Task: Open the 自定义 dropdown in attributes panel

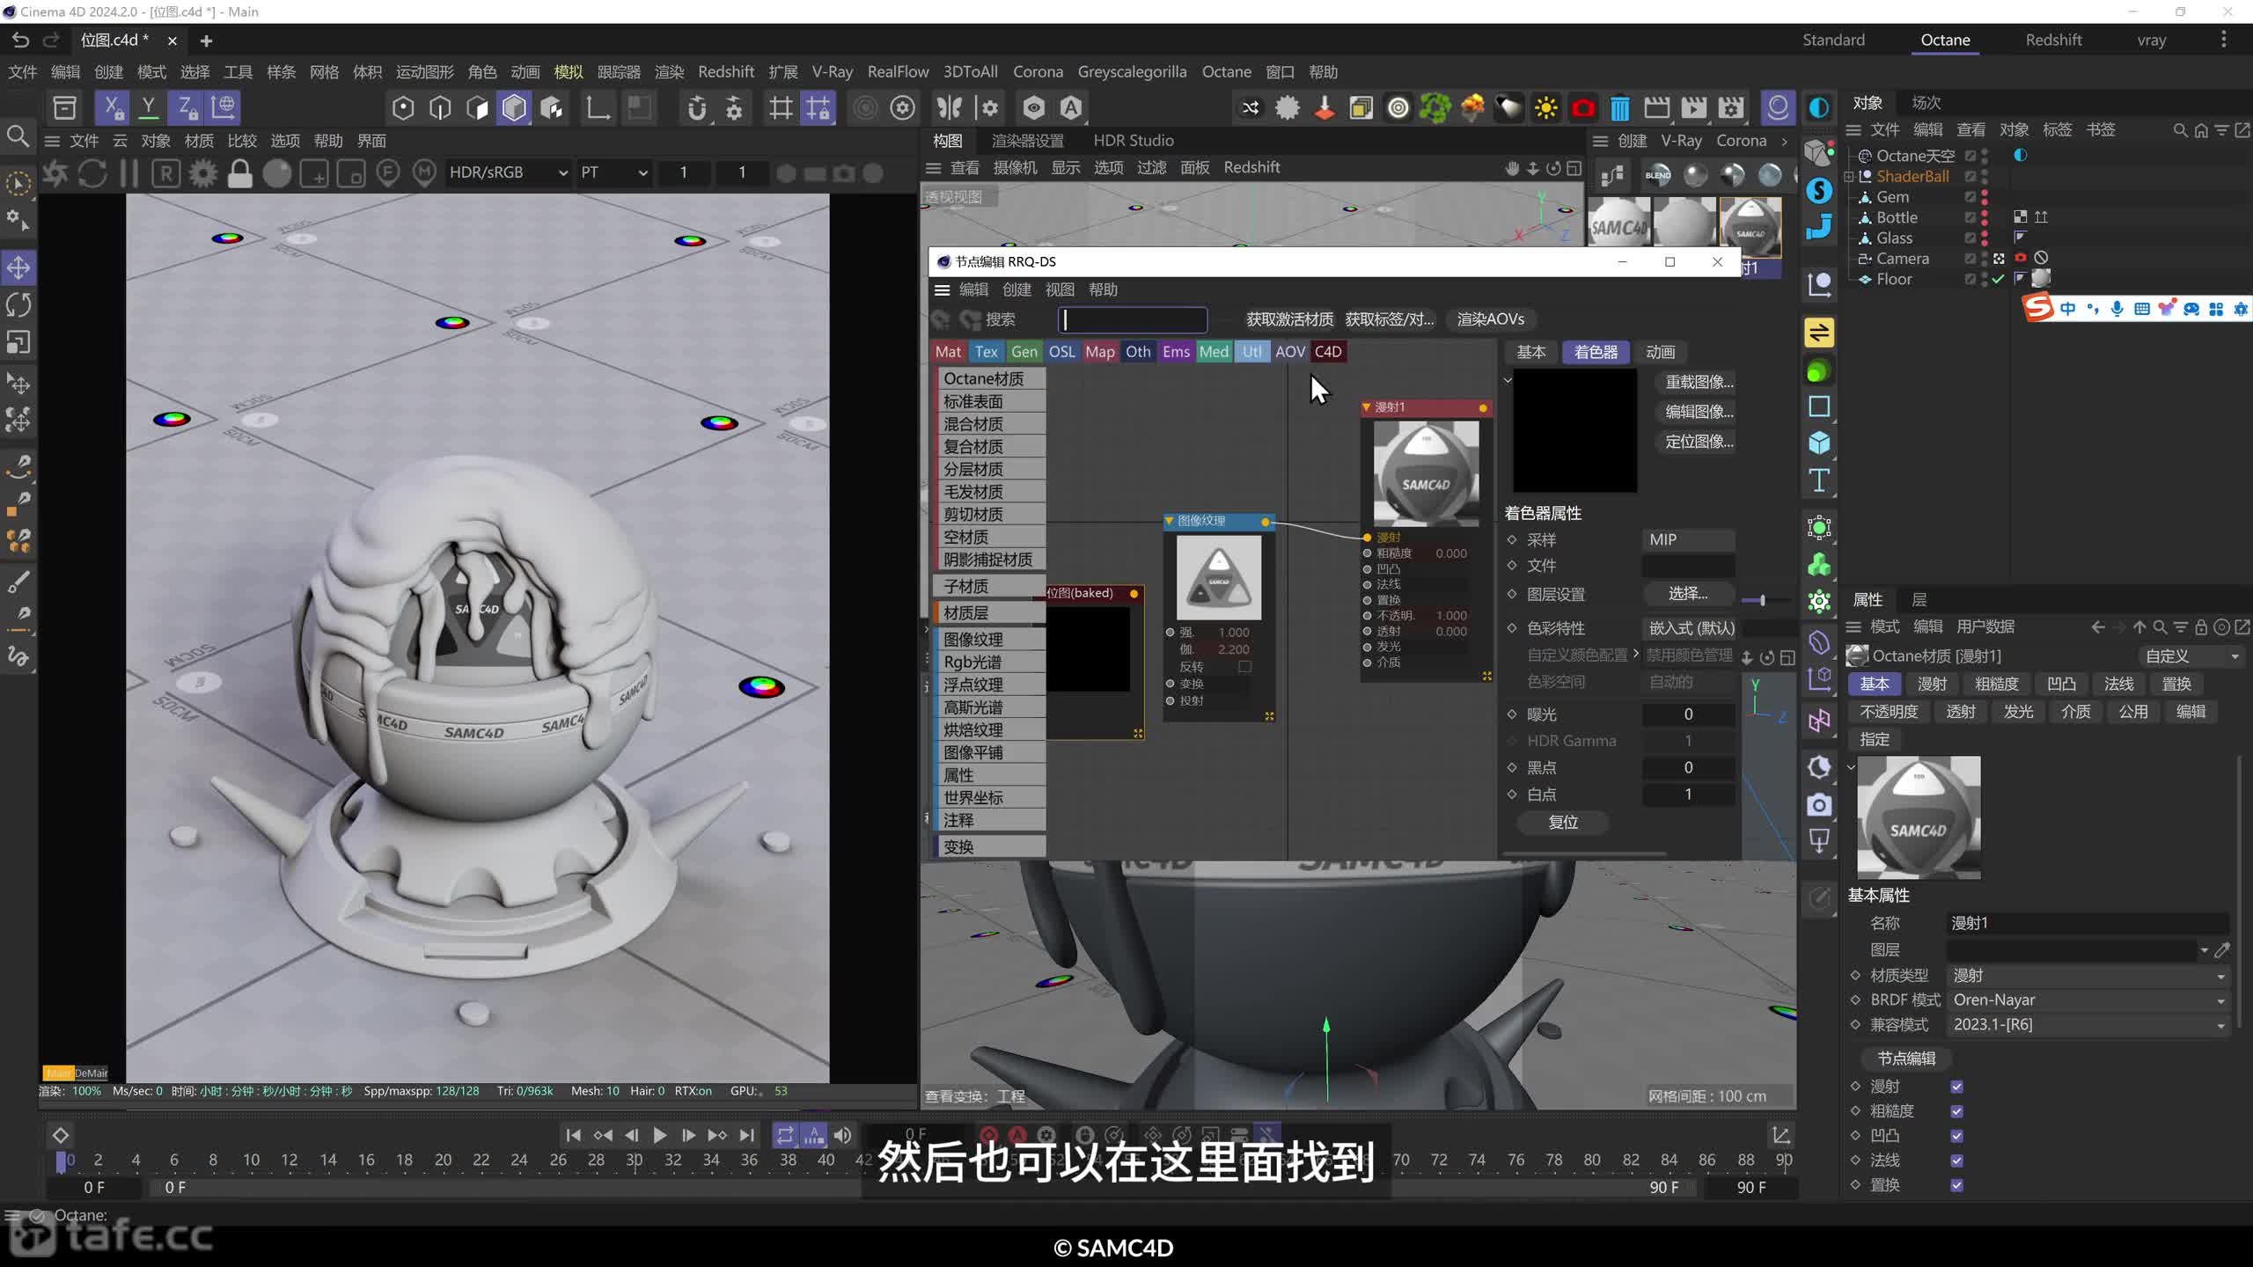Action: tap(2191, 655)
